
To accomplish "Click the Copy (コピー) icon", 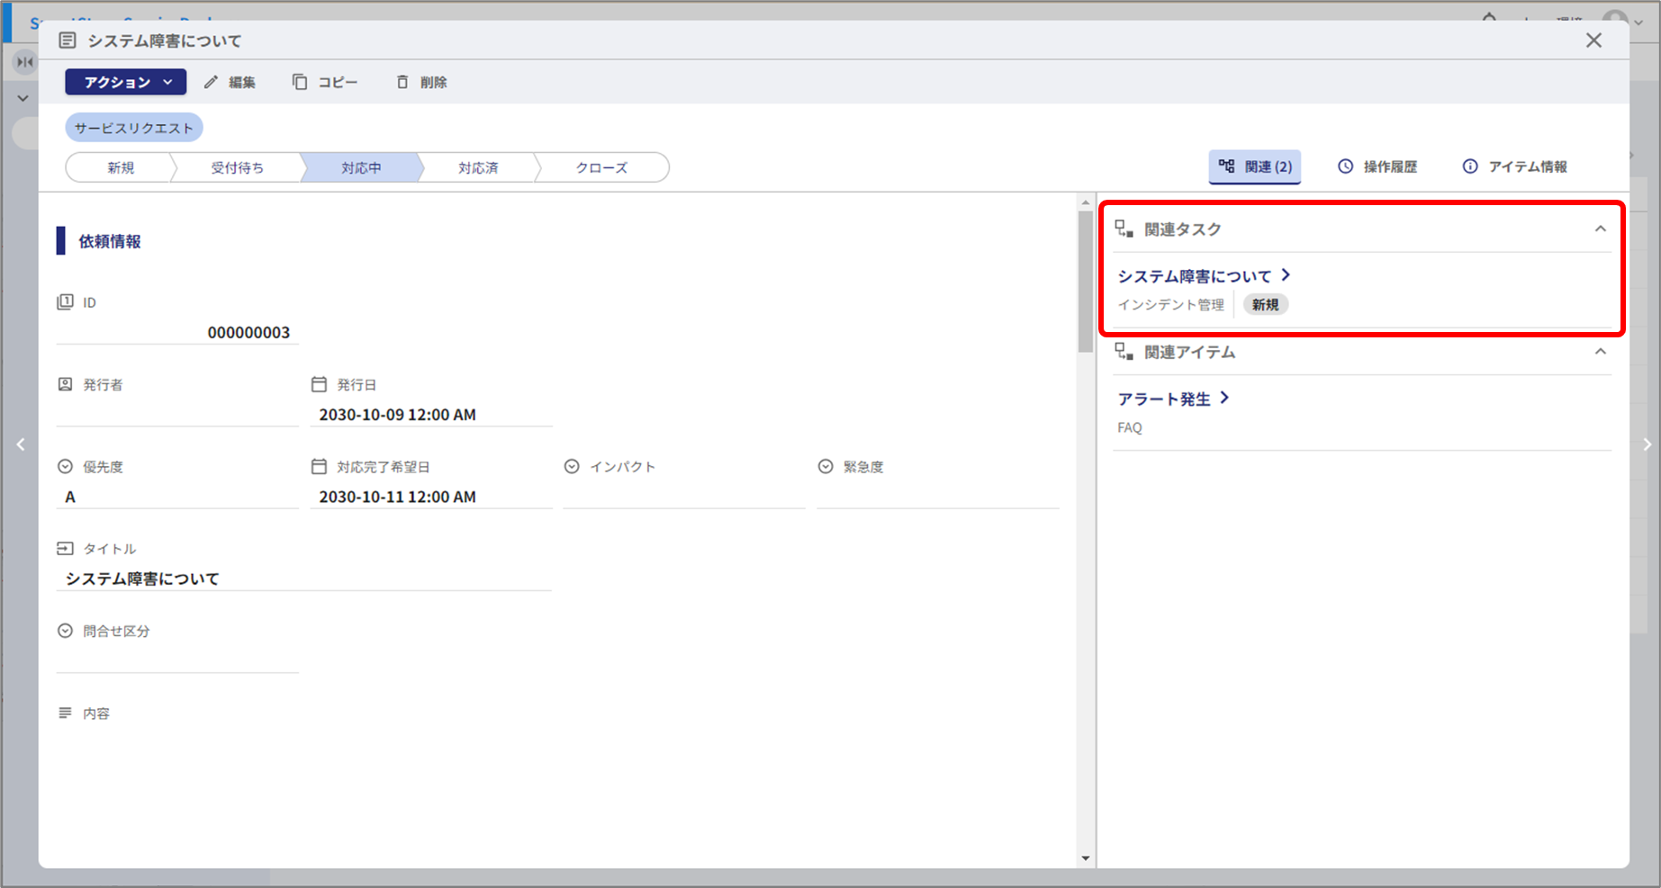I will [300, 82].
